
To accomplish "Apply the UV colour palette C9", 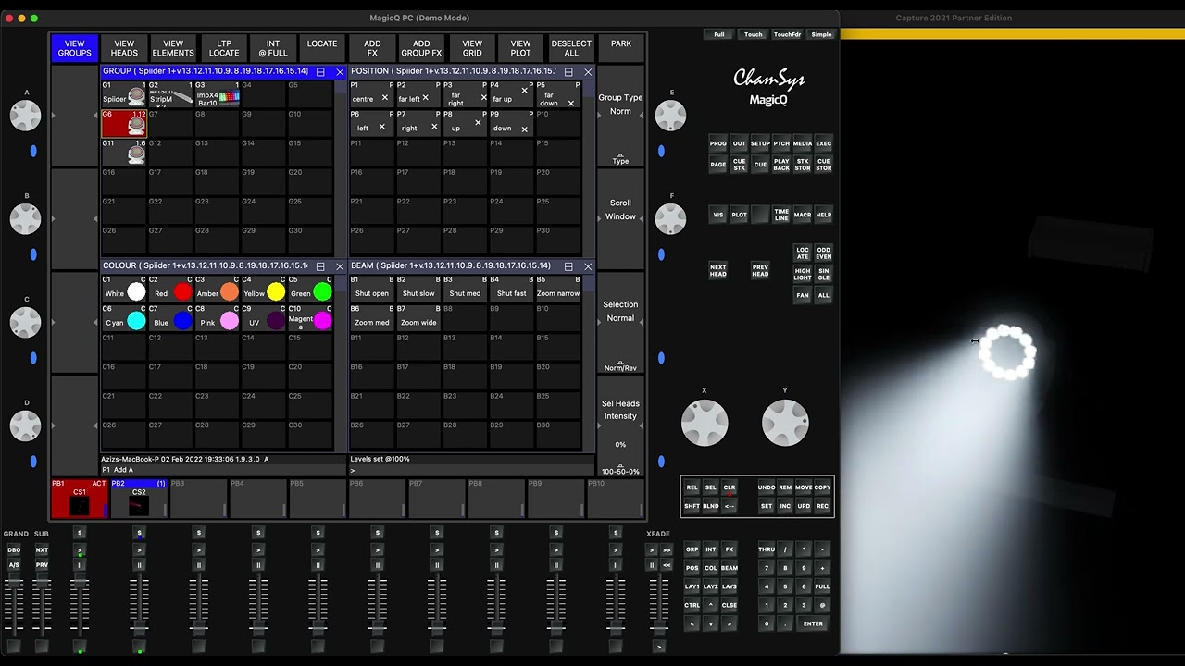I will pyautogui.click(x=264, y=318).
